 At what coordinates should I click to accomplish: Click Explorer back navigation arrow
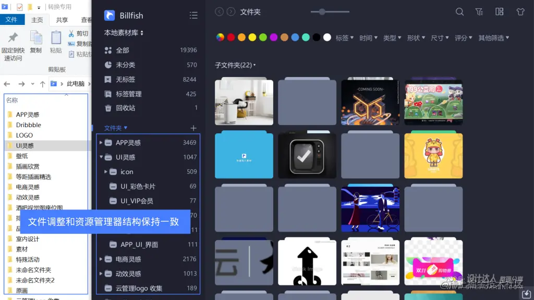click(7, 84)
